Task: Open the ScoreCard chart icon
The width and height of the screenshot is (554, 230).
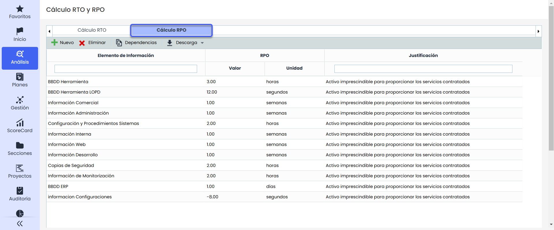Action: click(20, 123)
